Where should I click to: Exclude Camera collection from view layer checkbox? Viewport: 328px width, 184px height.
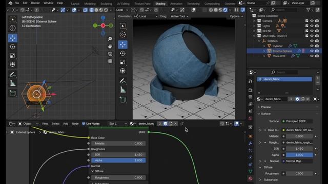click(x=306, y=21)
